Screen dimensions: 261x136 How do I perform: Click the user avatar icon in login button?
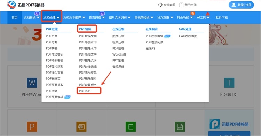pos(234,5)
